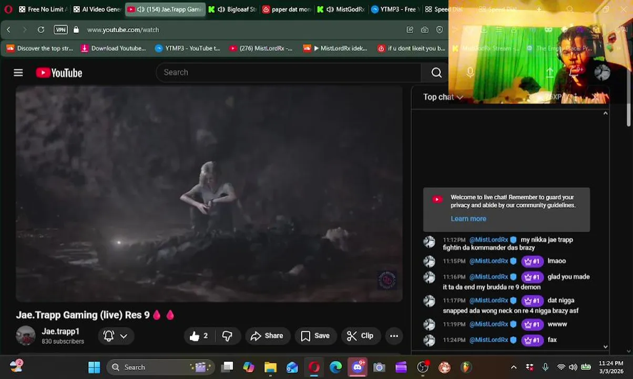Click the address bar edit-page icon
The image size is (633, 379).
click(x=410, y=30)
